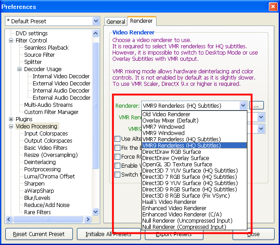Screen dimensions: 280x245
Task: Choose Enhanced Video Renderer (C/A)
Action: pos(194,214)
